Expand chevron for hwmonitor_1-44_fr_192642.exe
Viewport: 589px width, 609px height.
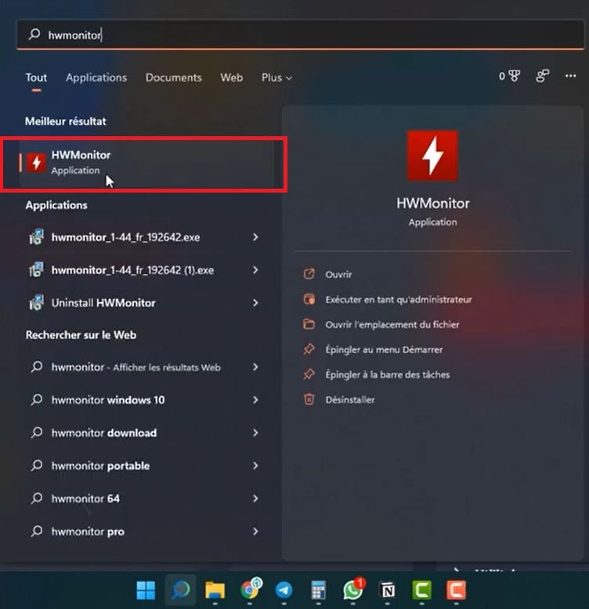point(255,237)
